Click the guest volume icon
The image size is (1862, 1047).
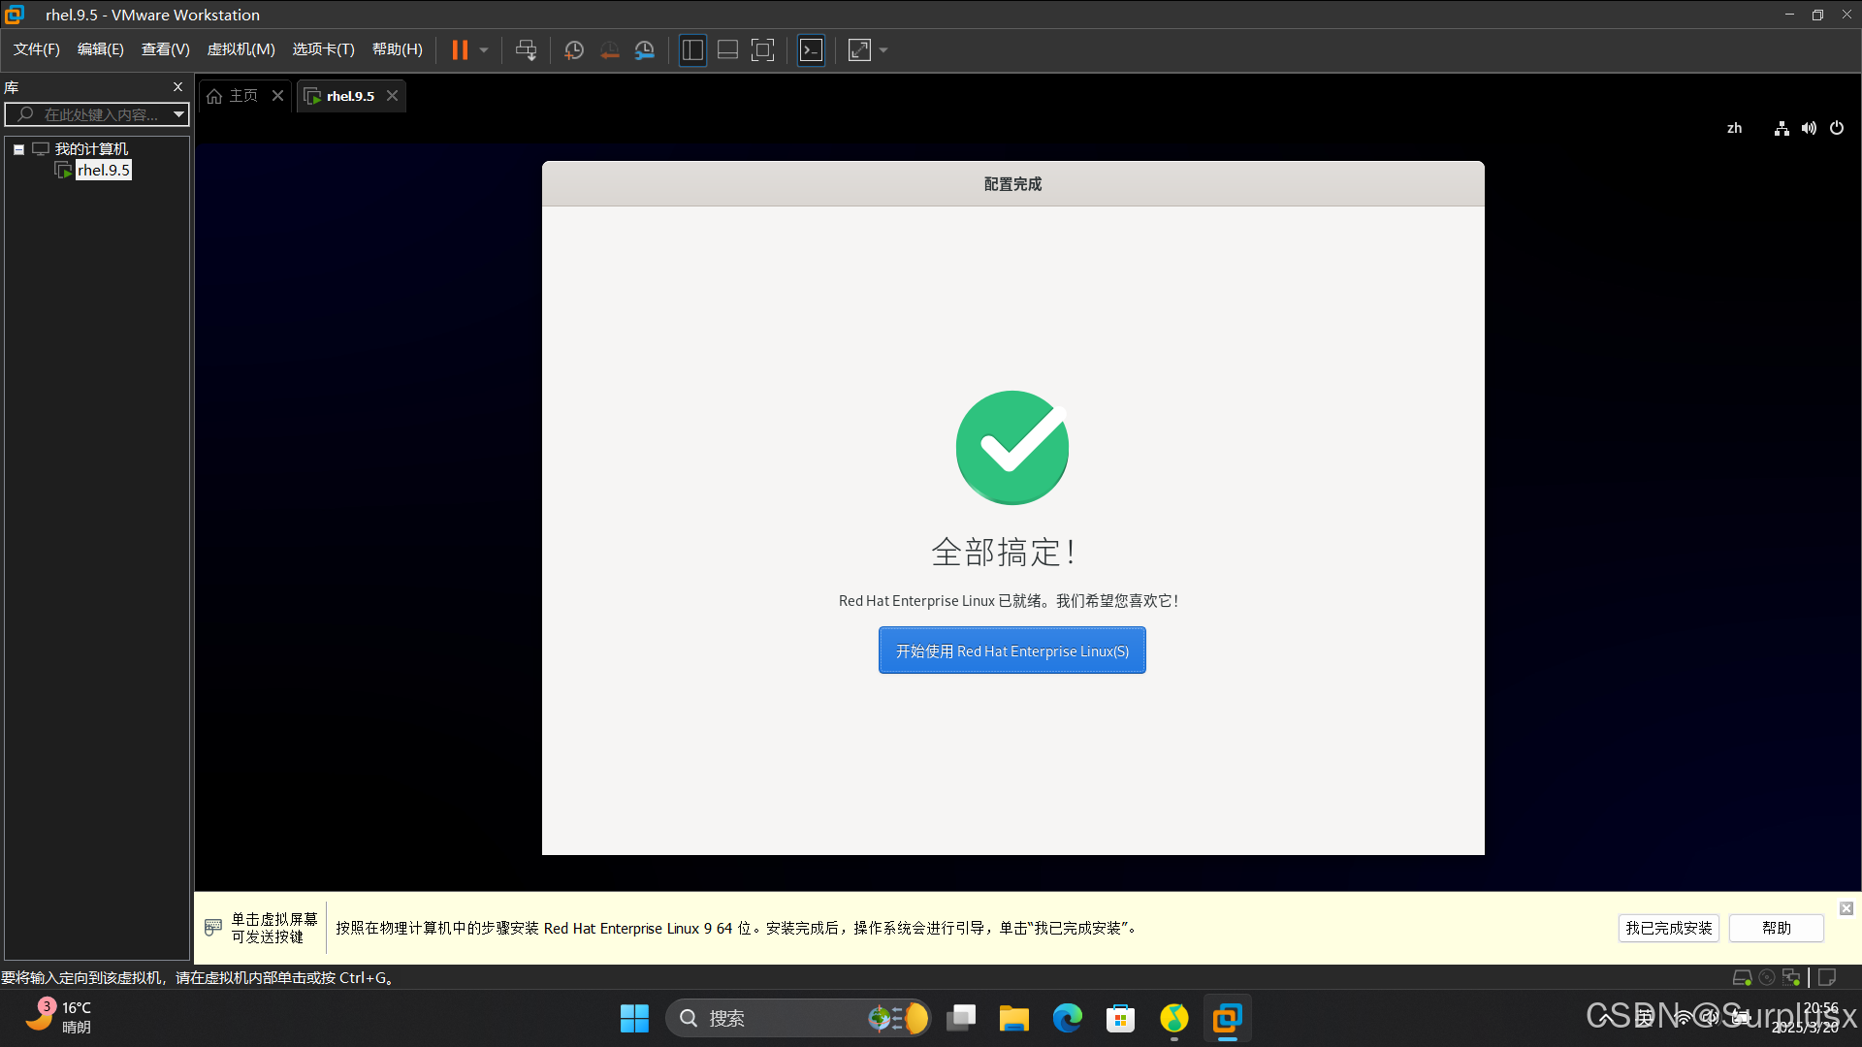pyautogui.click(x=1809, y=128)
